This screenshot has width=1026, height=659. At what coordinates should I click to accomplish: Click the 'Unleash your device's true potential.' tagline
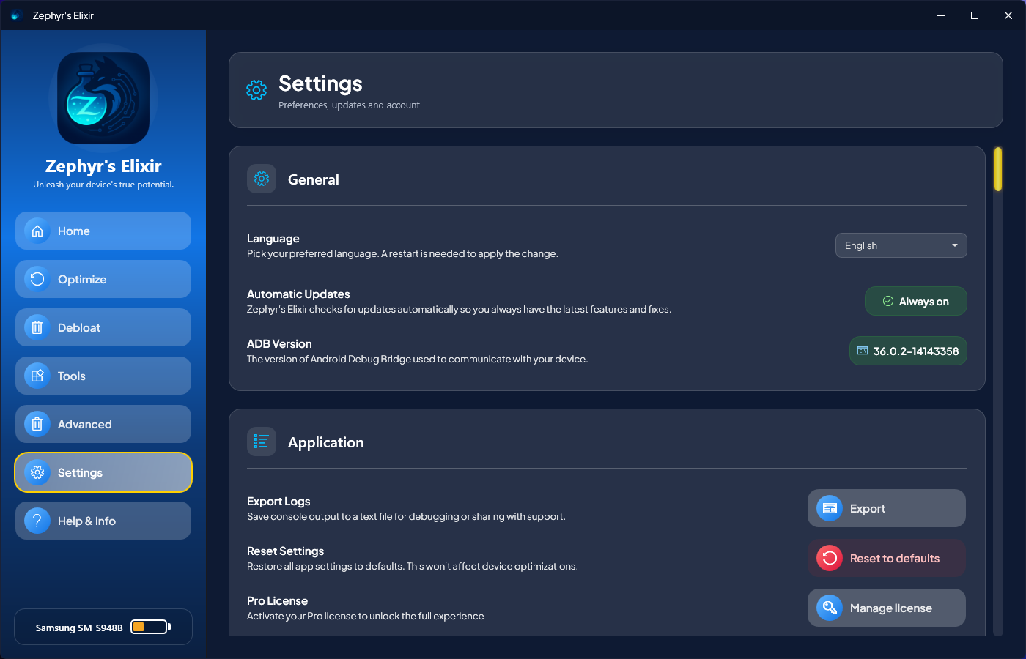[103, 185]
